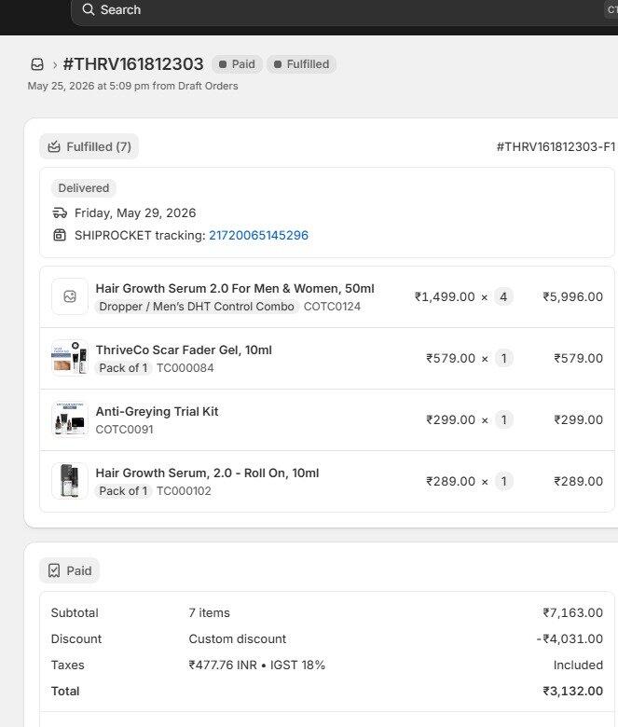The width and height of the screenshot is (618, 727).
Task: Open ThriveCo Scar Fader Gel product link
Action: 184,350
